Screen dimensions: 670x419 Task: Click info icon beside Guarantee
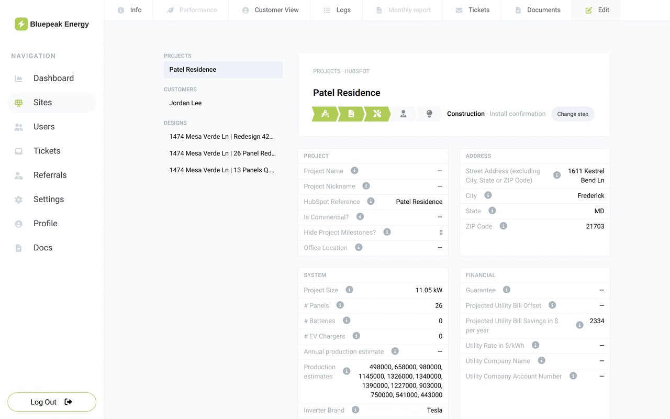pos(506,290)
